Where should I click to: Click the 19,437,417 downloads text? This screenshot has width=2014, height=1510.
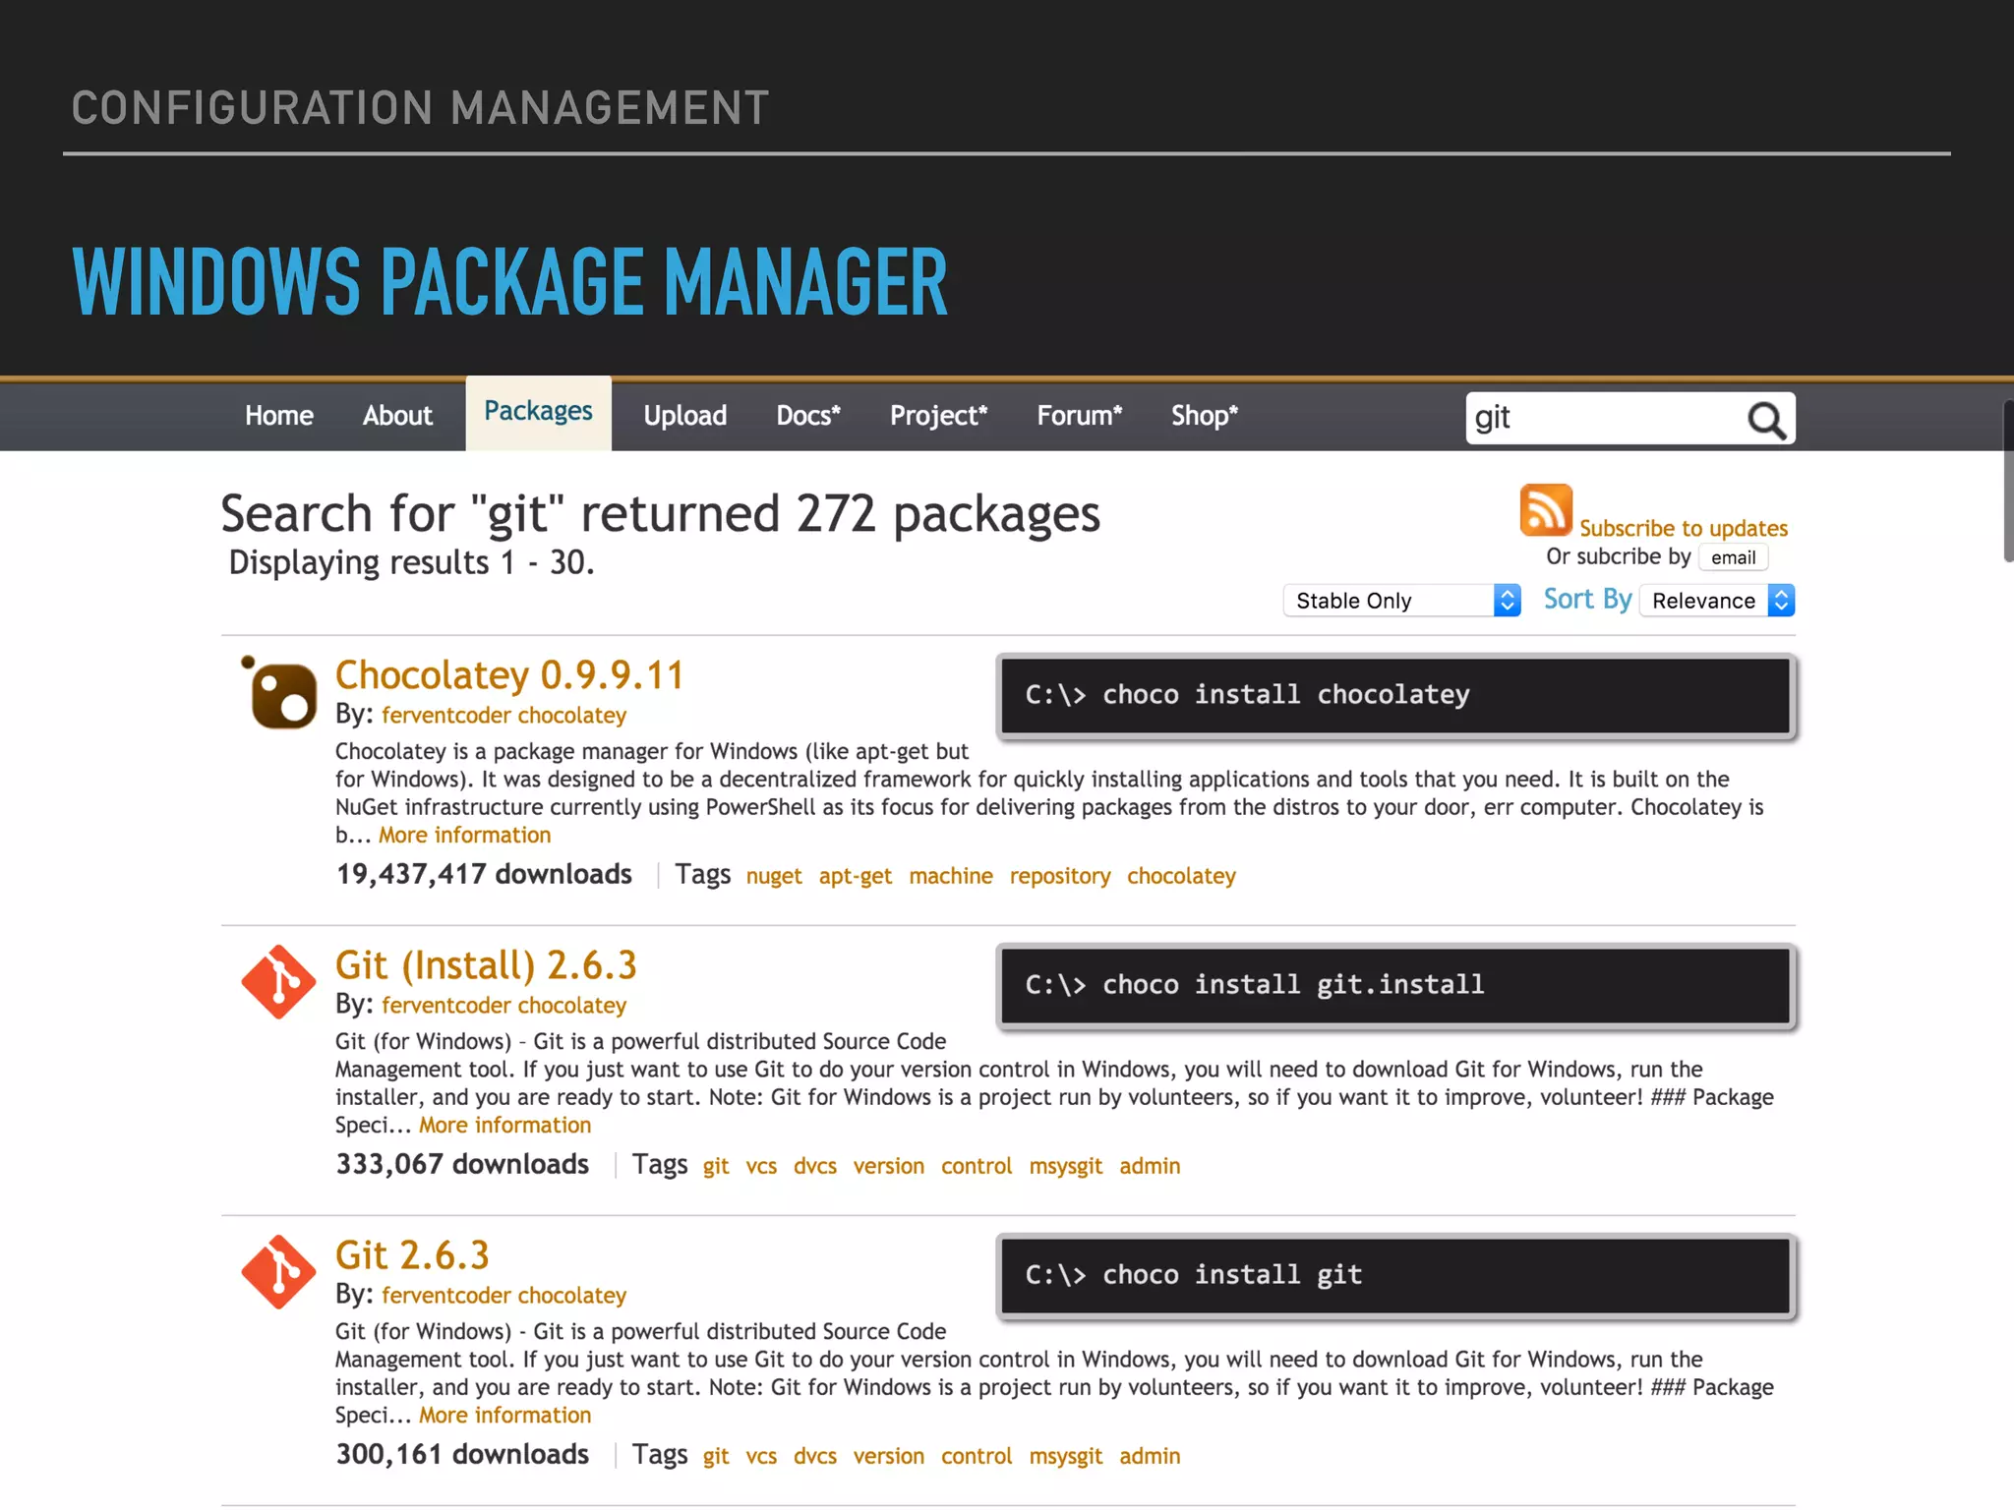(484, 875)
